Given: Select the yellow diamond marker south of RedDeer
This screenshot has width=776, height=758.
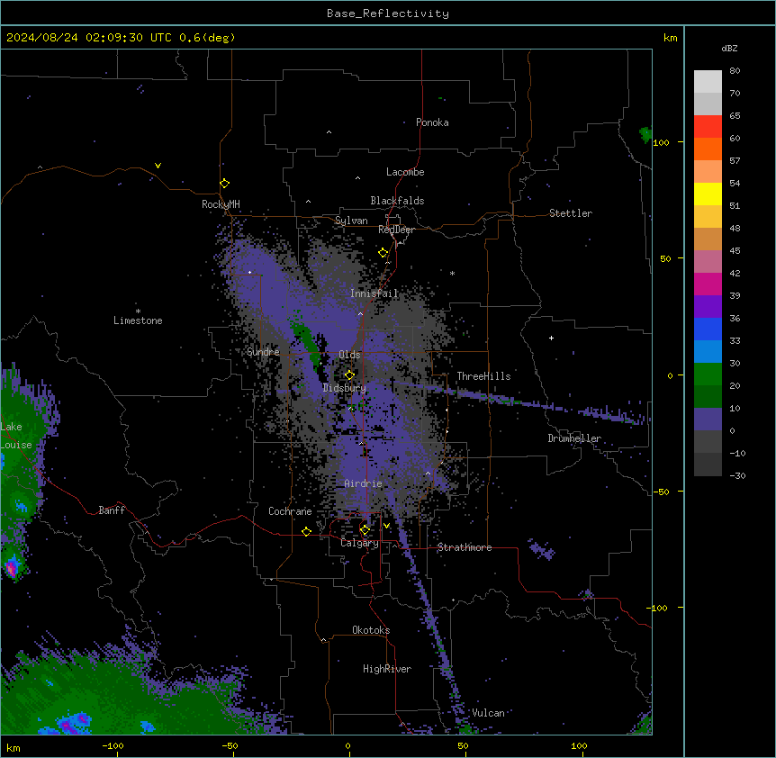Looking at the screenshot, I should coord(383,253).
